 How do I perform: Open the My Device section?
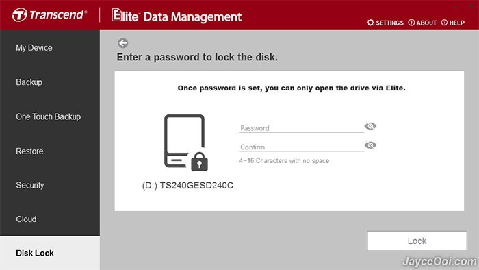pos(34,48)
